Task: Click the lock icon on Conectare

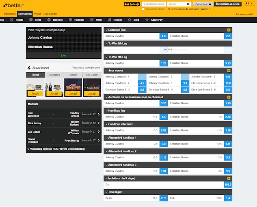Action: [x=210, y=4]
